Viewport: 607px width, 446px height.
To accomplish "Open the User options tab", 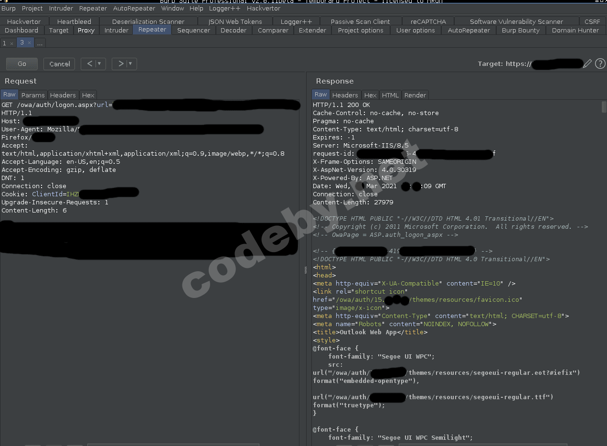I will pos(415,30).
